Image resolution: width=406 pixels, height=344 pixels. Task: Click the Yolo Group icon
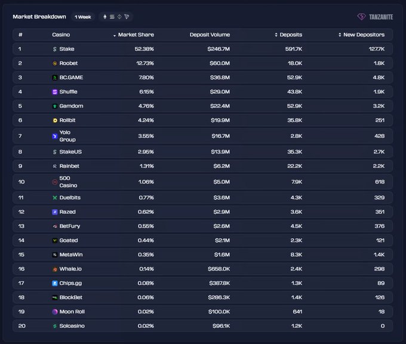point(55,136)
